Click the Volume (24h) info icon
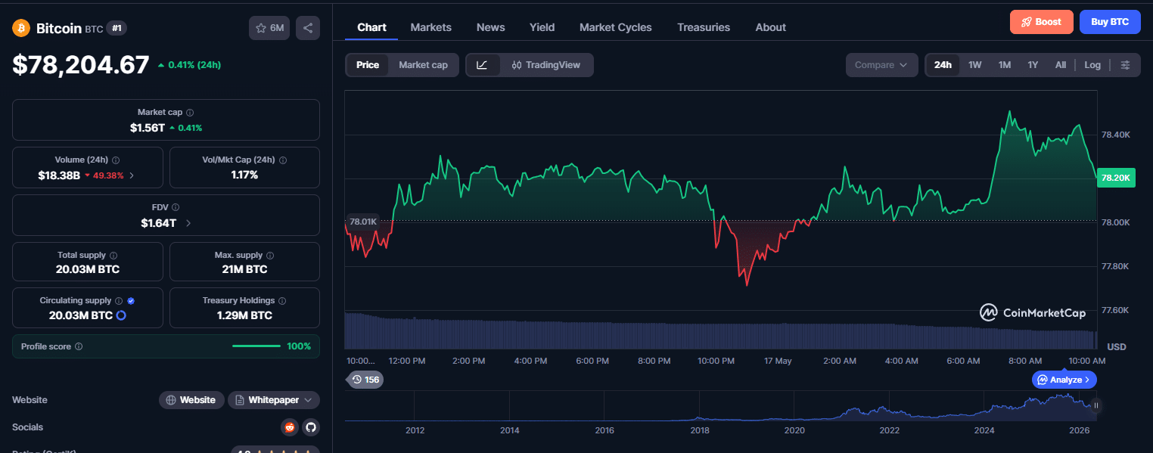Image resolution: width=1153 pixels, height=453 pixels. (x=116, y=160)
